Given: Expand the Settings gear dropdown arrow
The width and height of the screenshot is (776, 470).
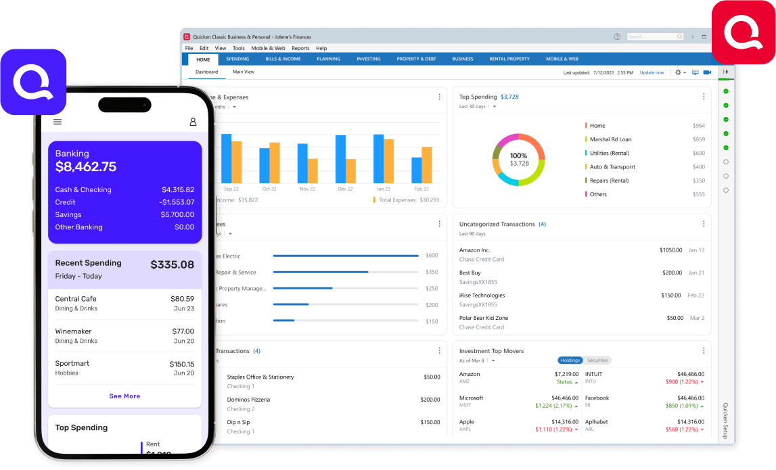Looking at the screenshot, I should click(x=685, y=72).
